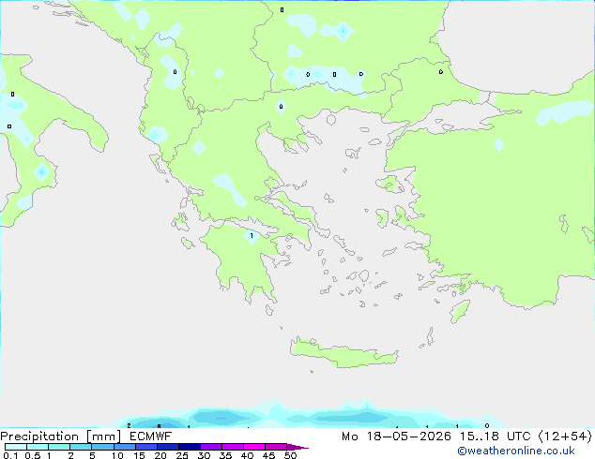The width and height of the screenshot is (595, 459).
Task: Click the legend swatch between 0.1 and 0.5
Action: (16, 447)
